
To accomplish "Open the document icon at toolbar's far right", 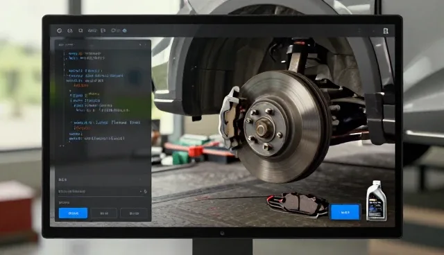I will click(x=386, y=30).
